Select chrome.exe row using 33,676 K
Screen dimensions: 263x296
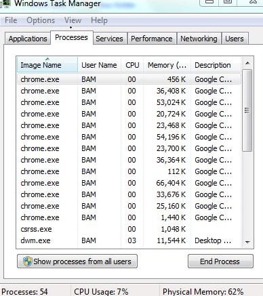pyautogui.click(x=129, y=194)
